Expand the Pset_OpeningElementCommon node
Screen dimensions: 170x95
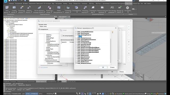[x=76, y=40]
